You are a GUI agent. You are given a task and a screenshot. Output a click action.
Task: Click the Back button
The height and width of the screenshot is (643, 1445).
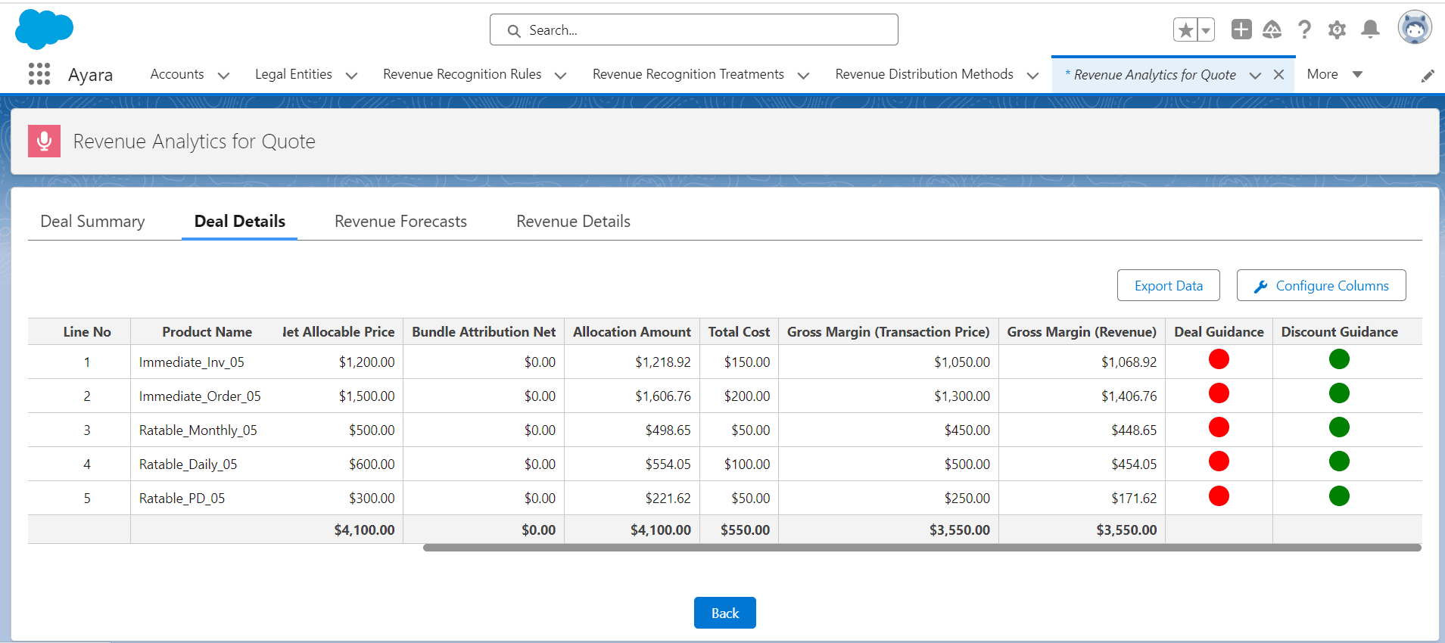coord(724,613)
